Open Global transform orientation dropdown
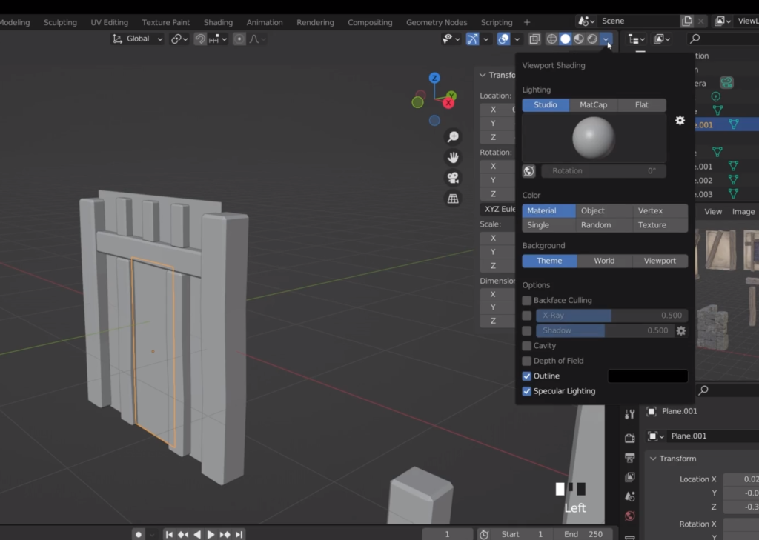 tap(137, 39)
